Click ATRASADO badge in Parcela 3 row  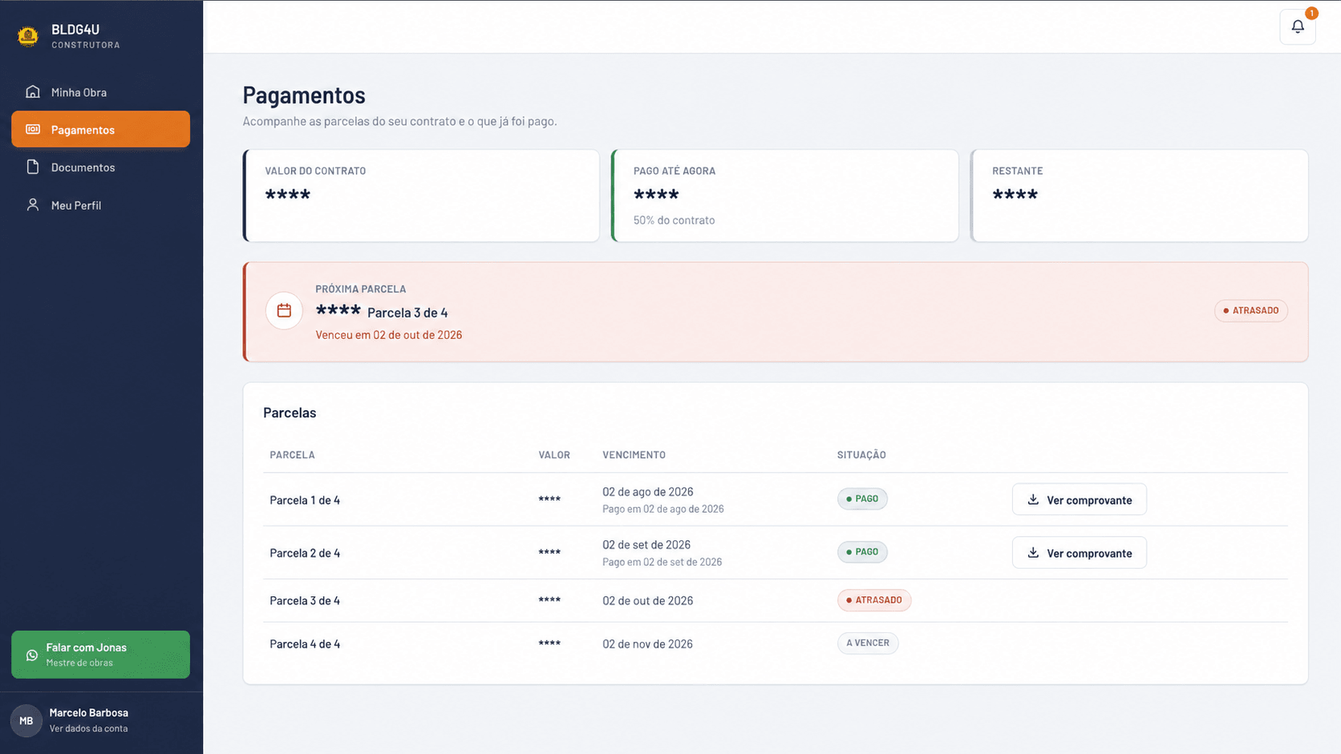click(874, 599)
